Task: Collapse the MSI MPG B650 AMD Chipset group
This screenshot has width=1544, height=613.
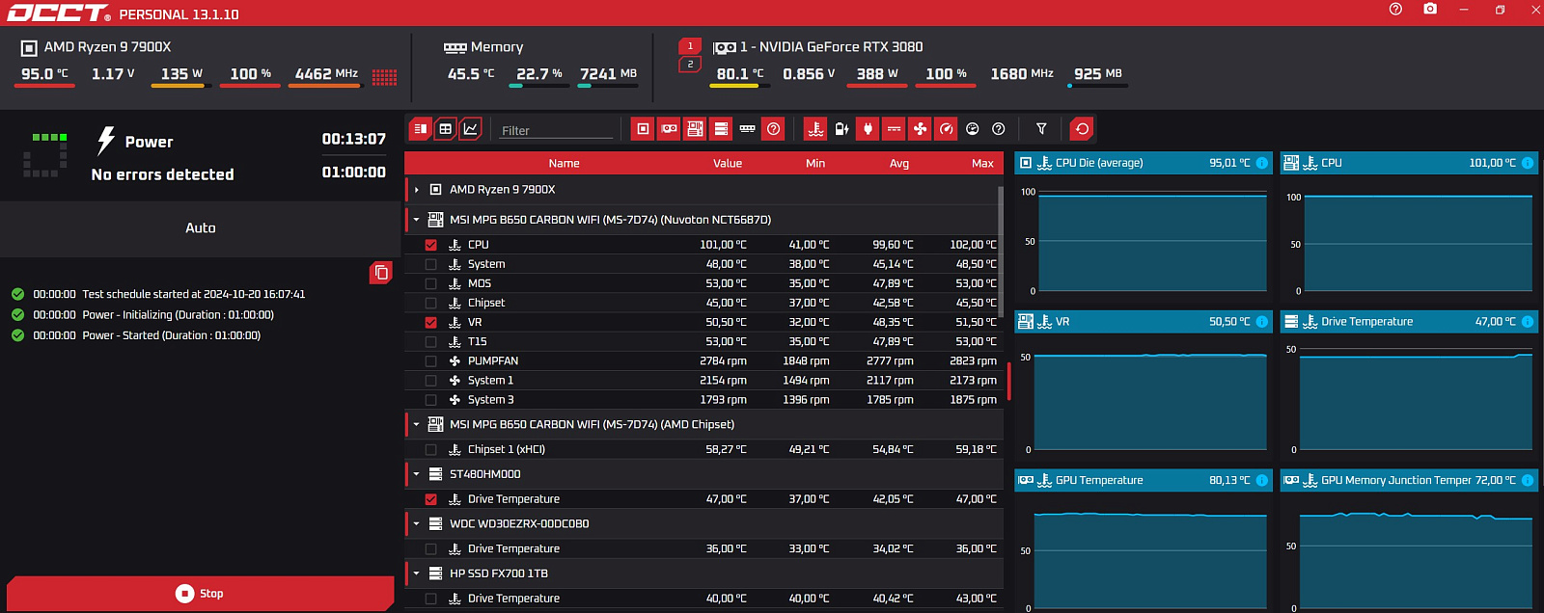Action: [x=417, y=424]
